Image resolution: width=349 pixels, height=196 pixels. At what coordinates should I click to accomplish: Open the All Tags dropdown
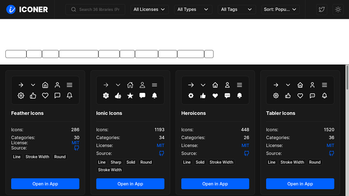pyautogui.click(x=237, y=9)
